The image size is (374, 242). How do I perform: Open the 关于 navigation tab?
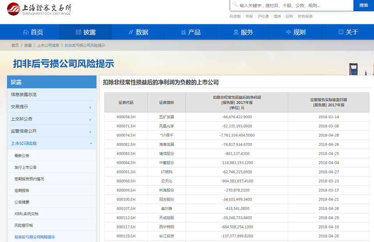click(x=348, y=32)
